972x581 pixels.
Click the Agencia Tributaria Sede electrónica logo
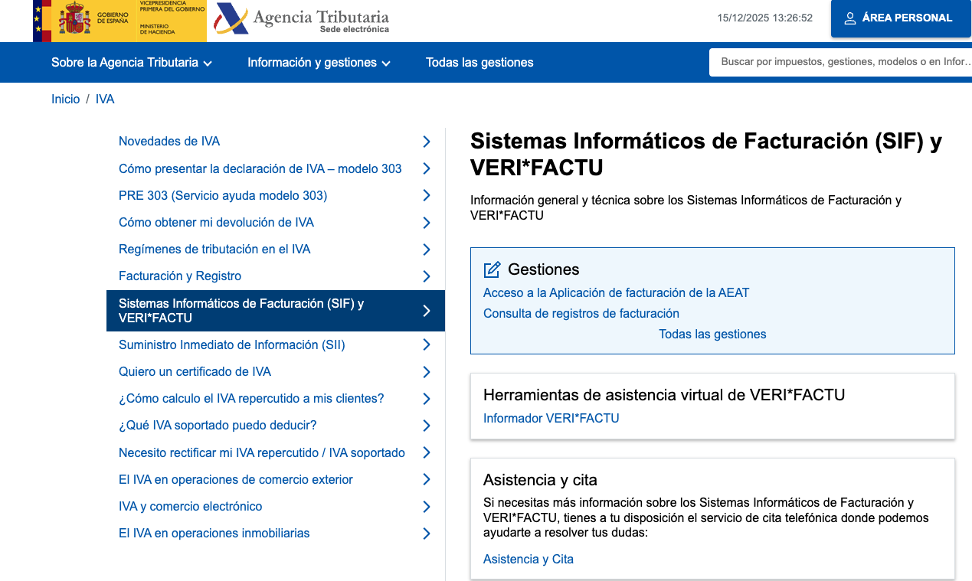[x=302, y=20]
